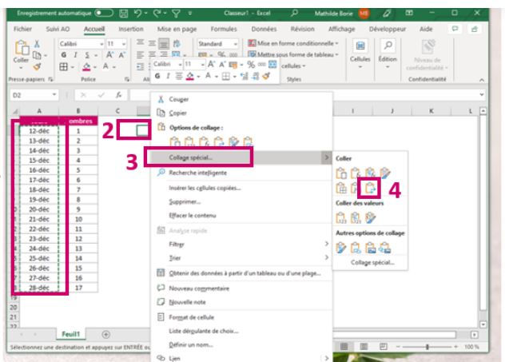
Task: Select Insérer les cellules copiées…
Action: click(241, 188)
